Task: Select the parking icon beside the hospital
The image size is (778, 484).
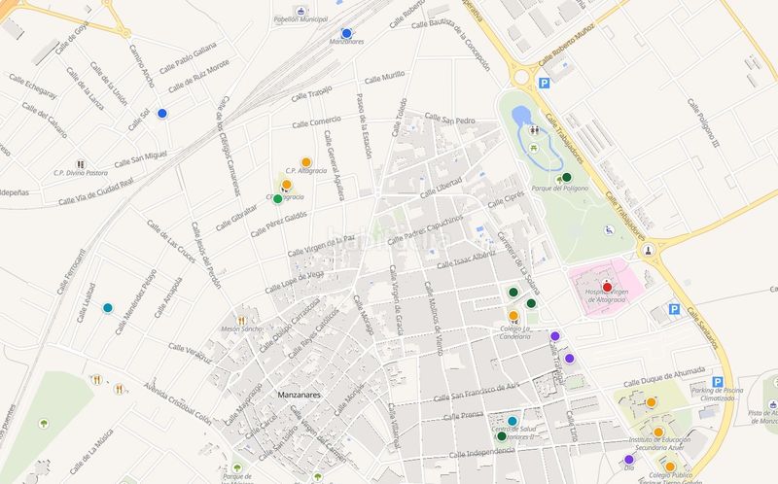Action: click(674, 309)
